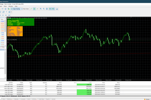151x100 pixels.
Task: Select the D1 timeframe
Action: (3, 15)
